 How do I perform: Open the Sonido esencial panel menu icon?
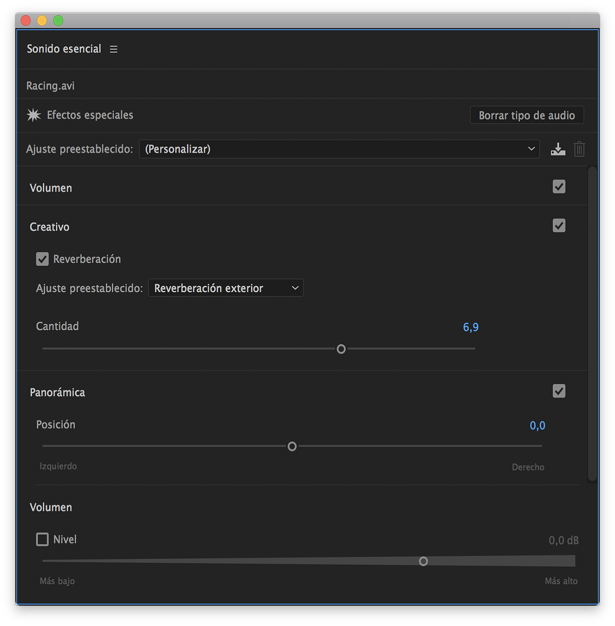pos(114,49)
